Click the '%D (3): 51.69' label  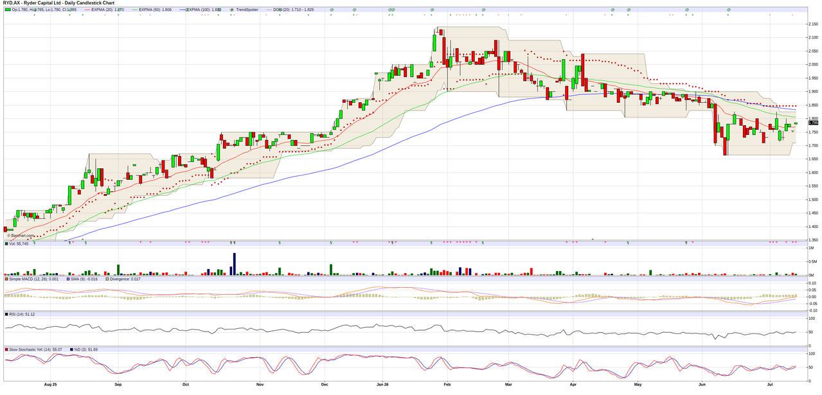[x=85, y=349]
